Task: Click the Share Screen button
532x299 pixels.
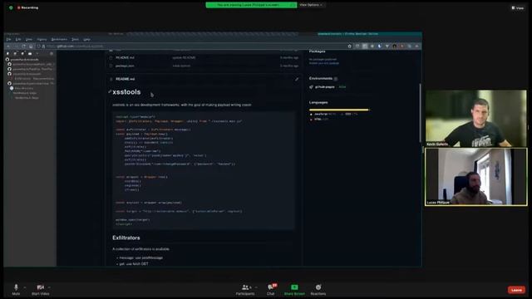Action: (294, 290)
